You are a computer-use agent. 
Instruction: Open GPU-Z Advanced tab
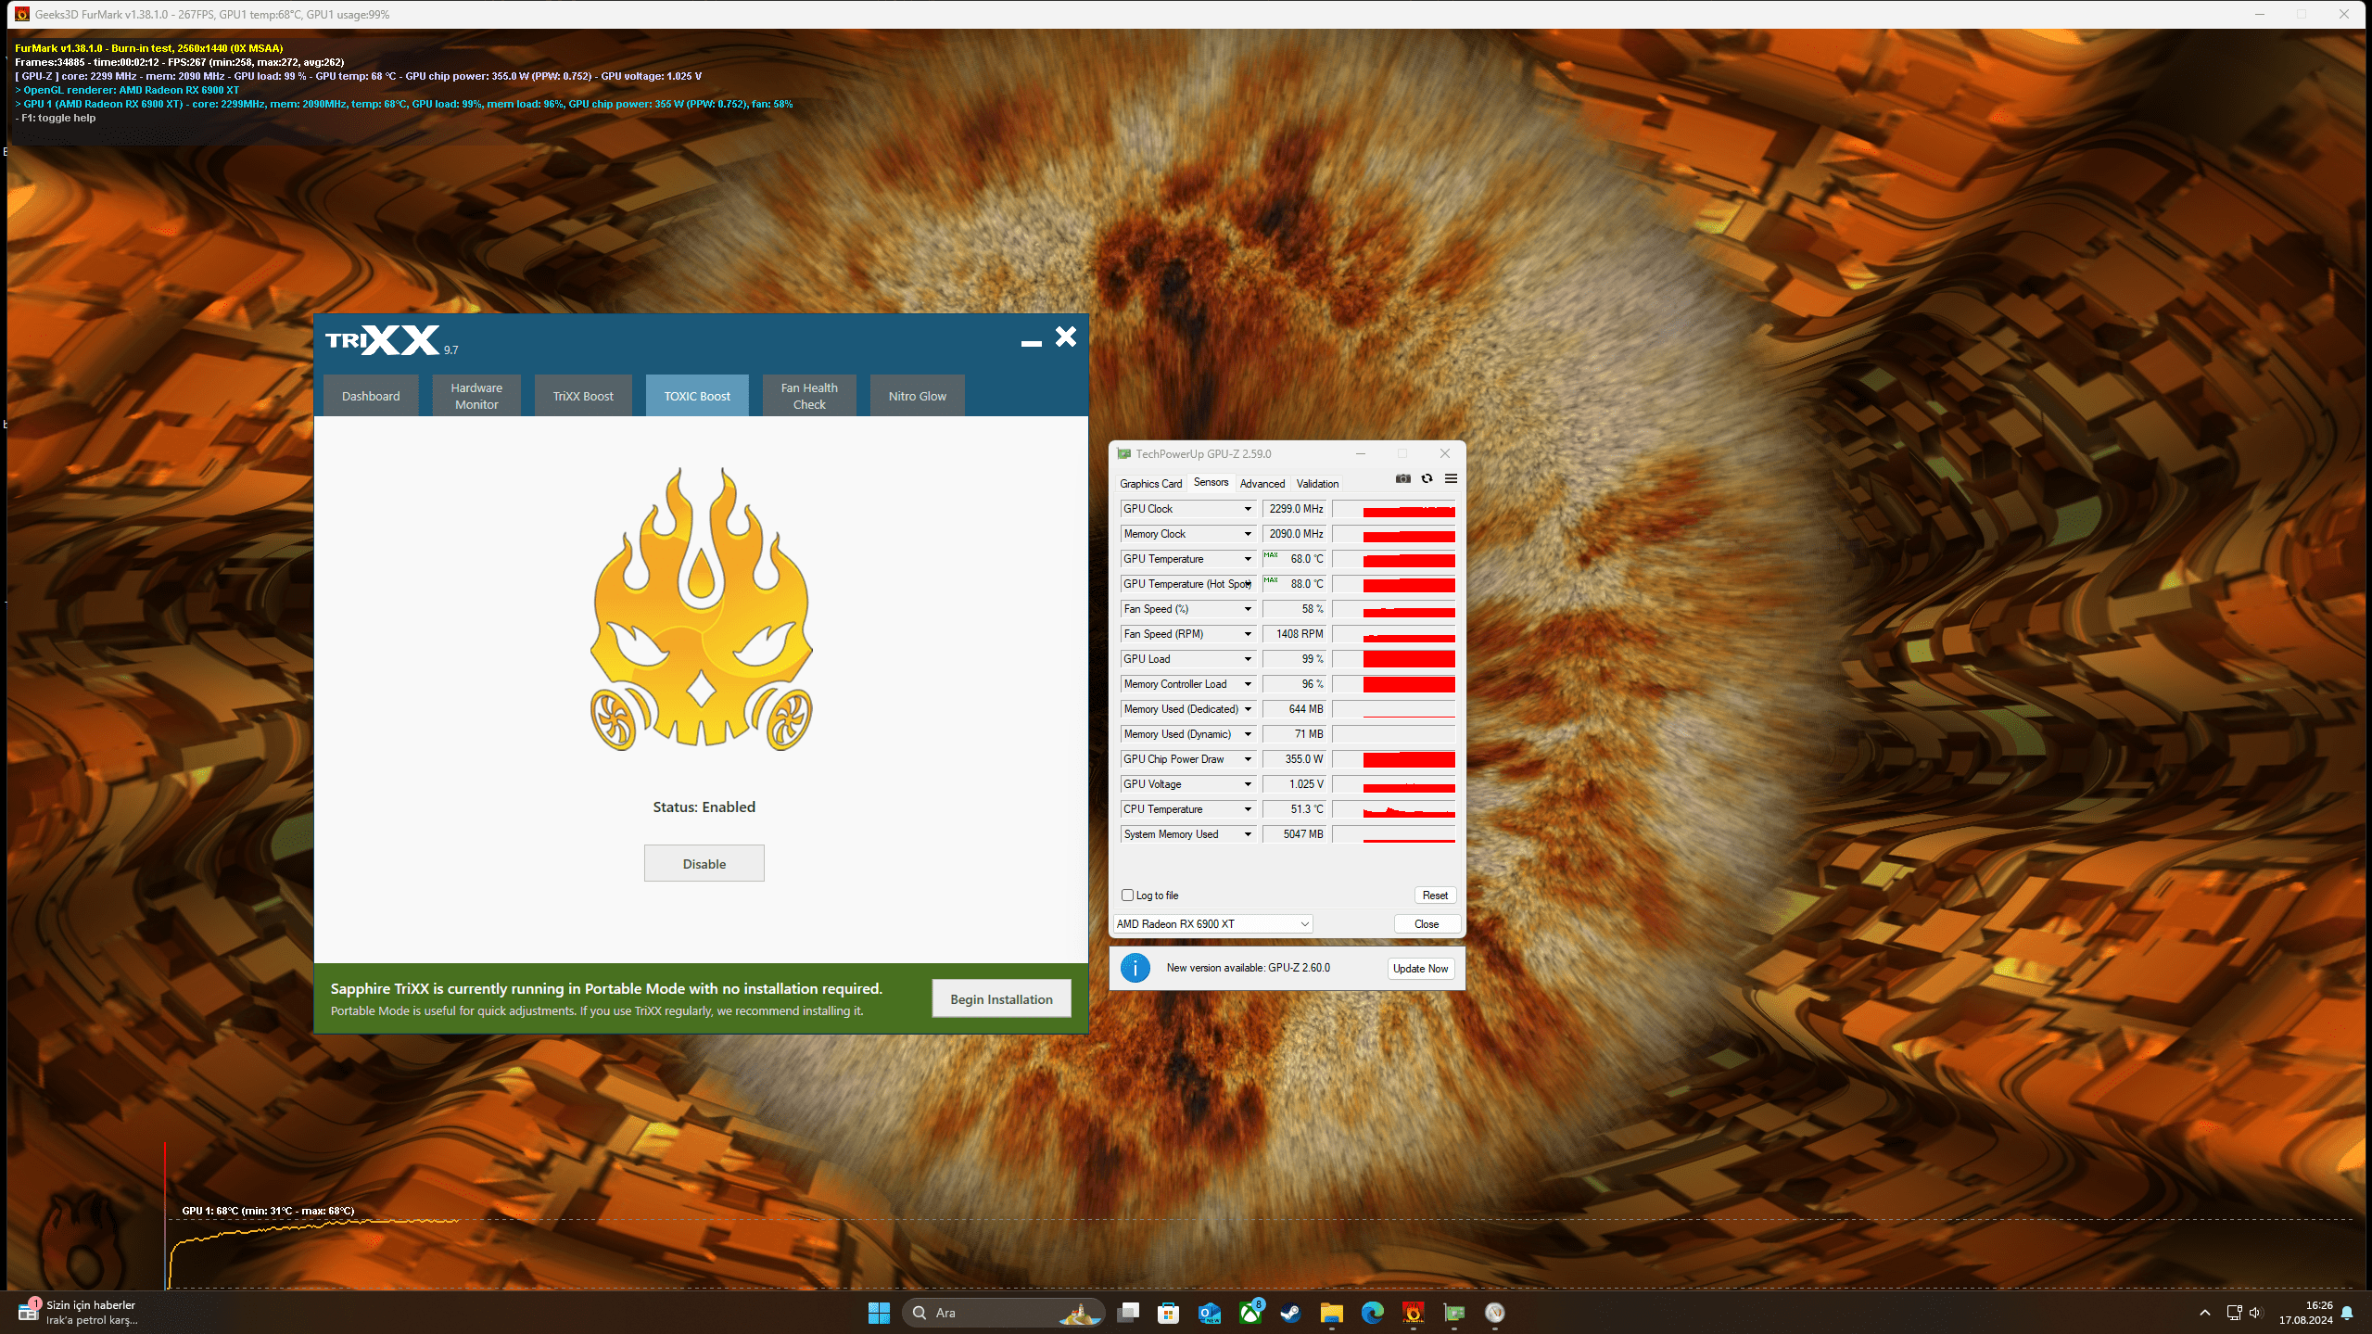[x=1262, y=483]
